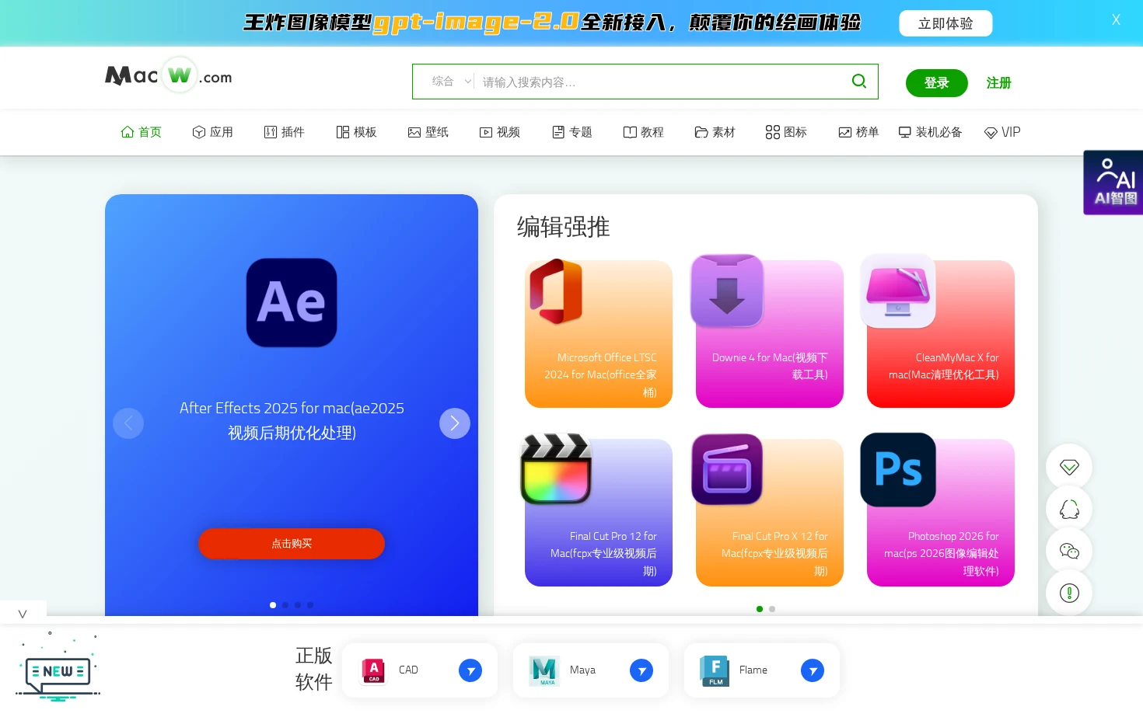Open the 视频 navigation tab
Screen dimensions: 1143x717
(500, 132)
